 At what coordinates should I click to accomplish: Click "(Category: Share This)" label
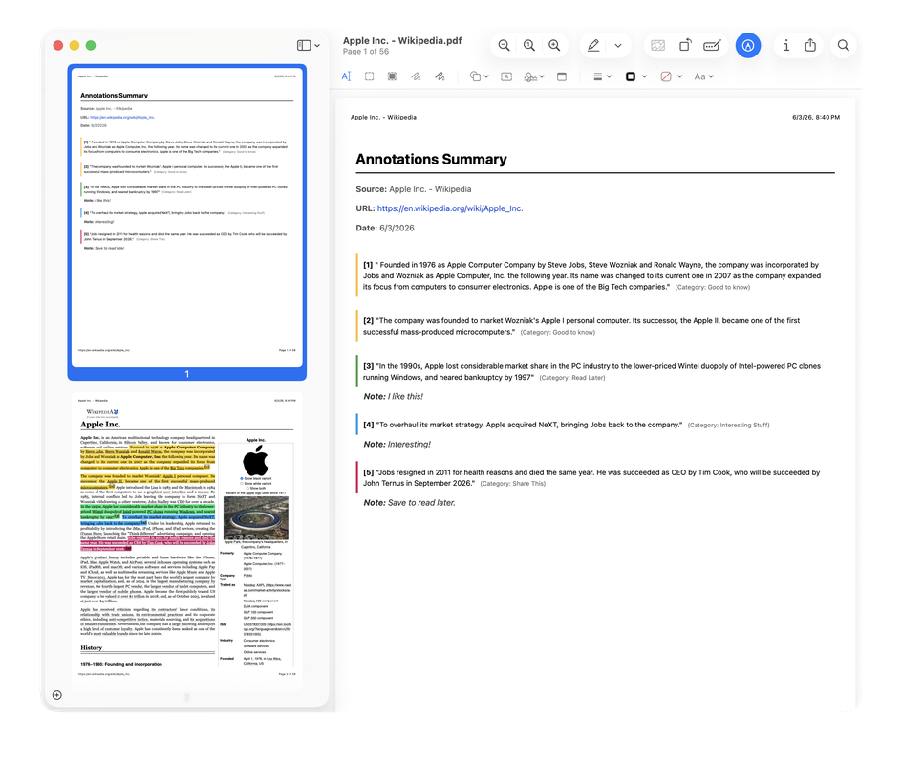point(513,484)
